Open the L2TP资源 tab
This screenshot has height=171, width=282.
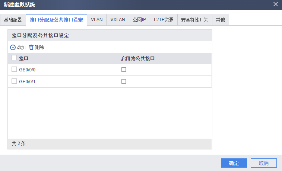pos(164,20)
